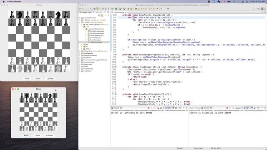The height and width of the screenshot is (150, 267).
Task: Expand the HelloWorld project
Action: pos(80,57)
